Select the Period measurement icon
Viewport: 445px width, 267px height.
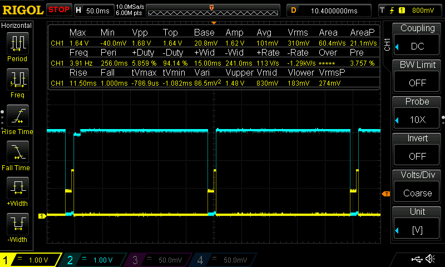point(17,43)
